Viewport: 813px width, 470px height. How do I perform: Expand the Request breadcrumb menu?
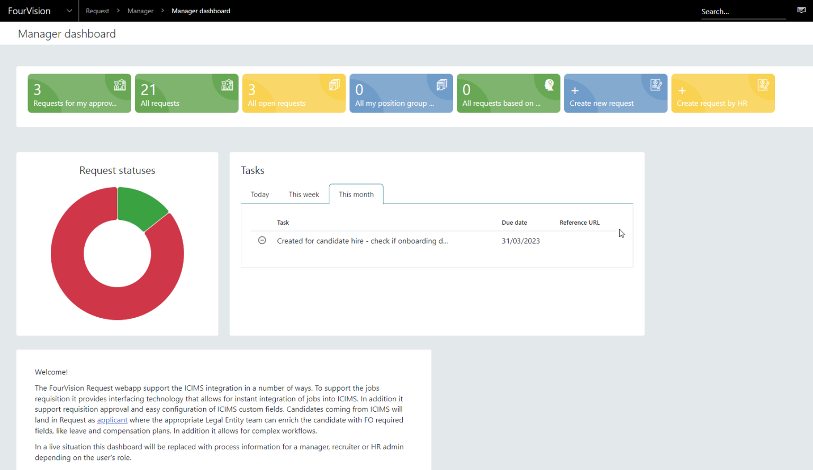97,11
